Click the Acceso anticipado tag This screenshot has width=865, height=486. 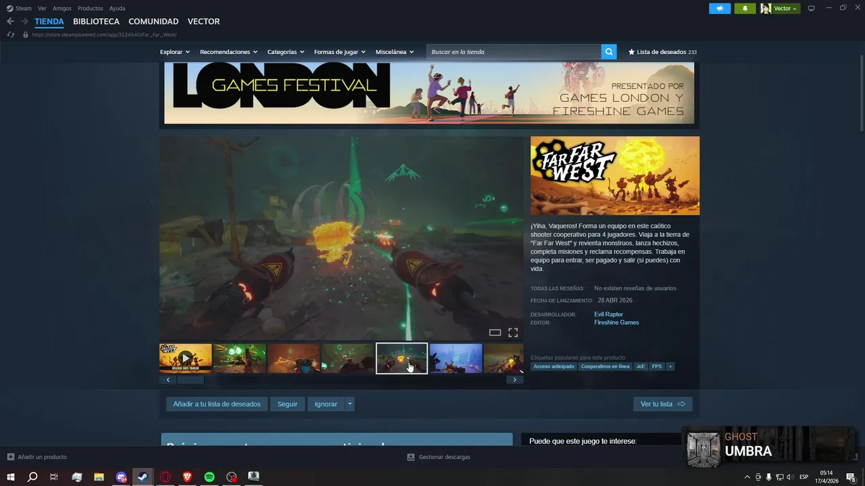pos(553,367)
